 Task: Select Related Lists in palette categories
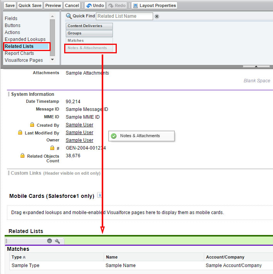pos(19,46)
